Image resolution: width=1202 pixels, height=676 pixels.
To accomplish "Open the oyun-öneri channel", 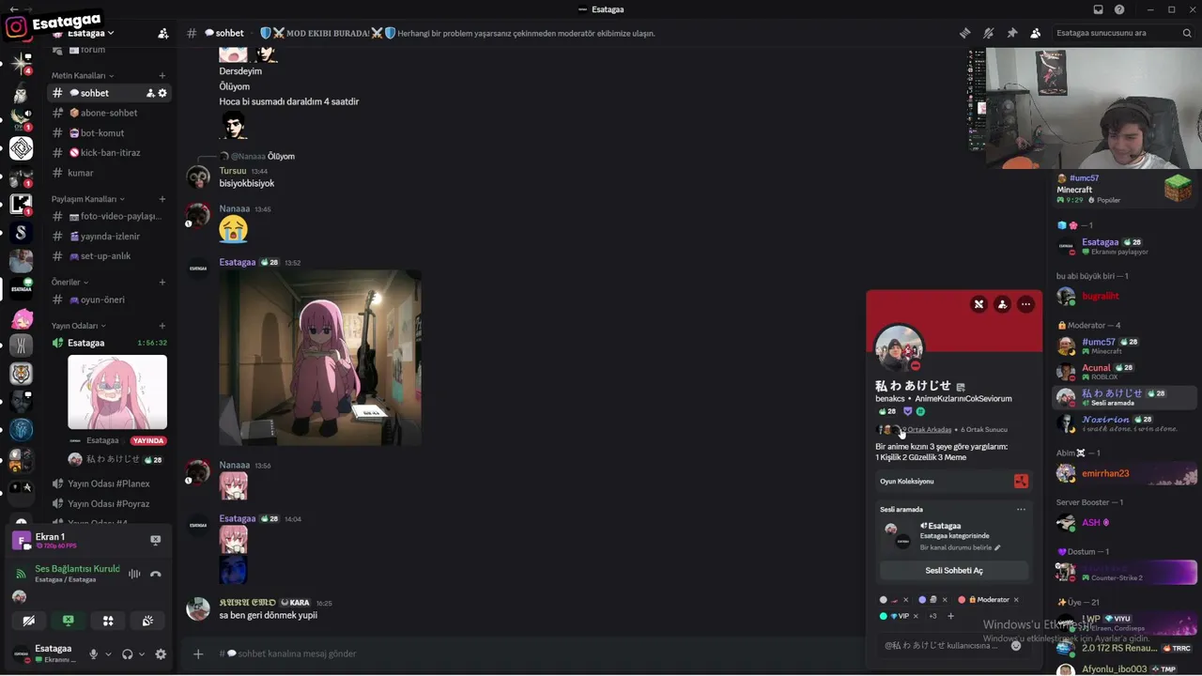I will click(x=109, y=300).
